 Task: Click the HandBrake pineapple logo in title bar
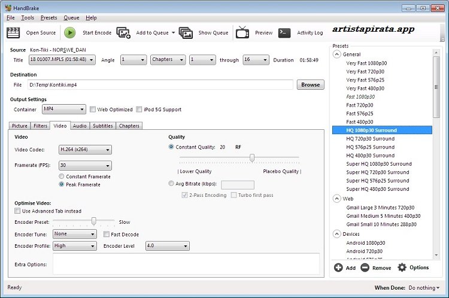pyautogui.click(x=8, y=8)
